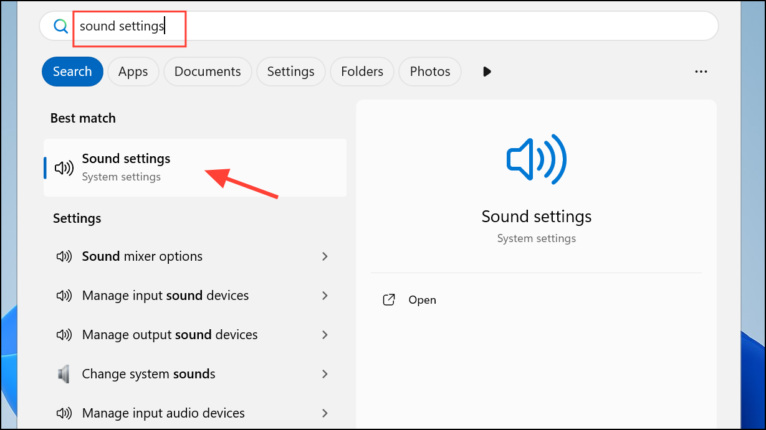The image size is (766, 430).
Task: Click the external-link icon beside Open
Action: coord(388,299)
